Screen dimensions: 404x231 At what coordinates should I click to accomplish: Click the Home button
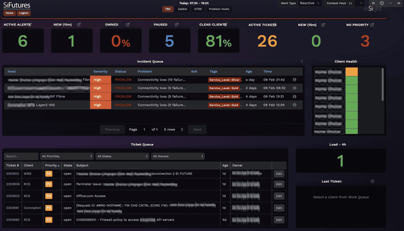coord(9,13)
